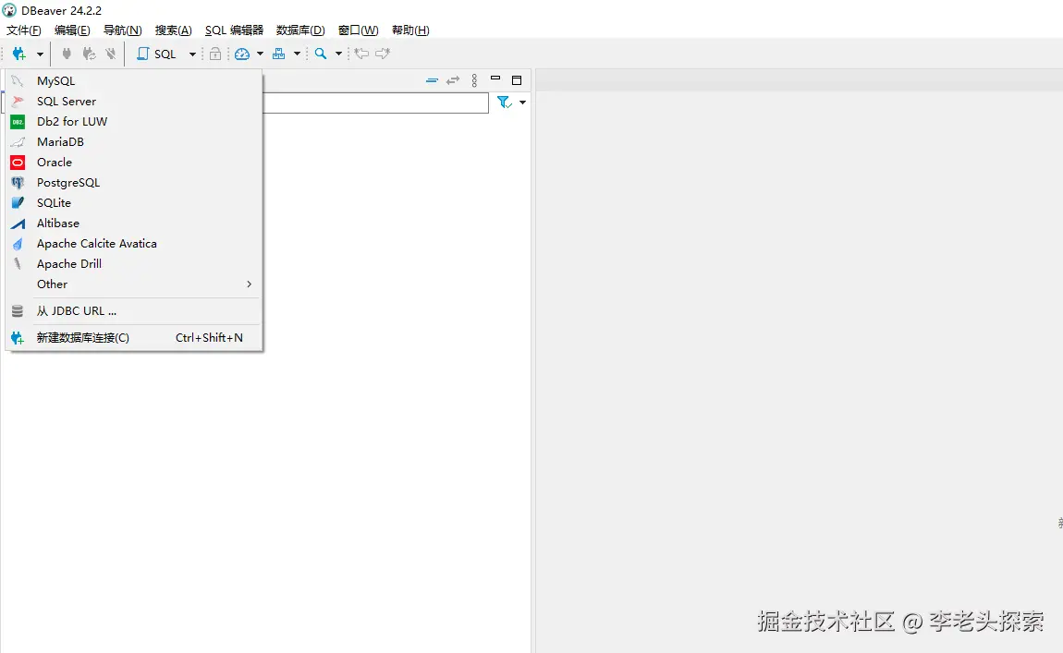Image resolution: width=1063 pixels, height=653 pixels.
Task: Minimize the navigator panel
Action: (495, 79)
